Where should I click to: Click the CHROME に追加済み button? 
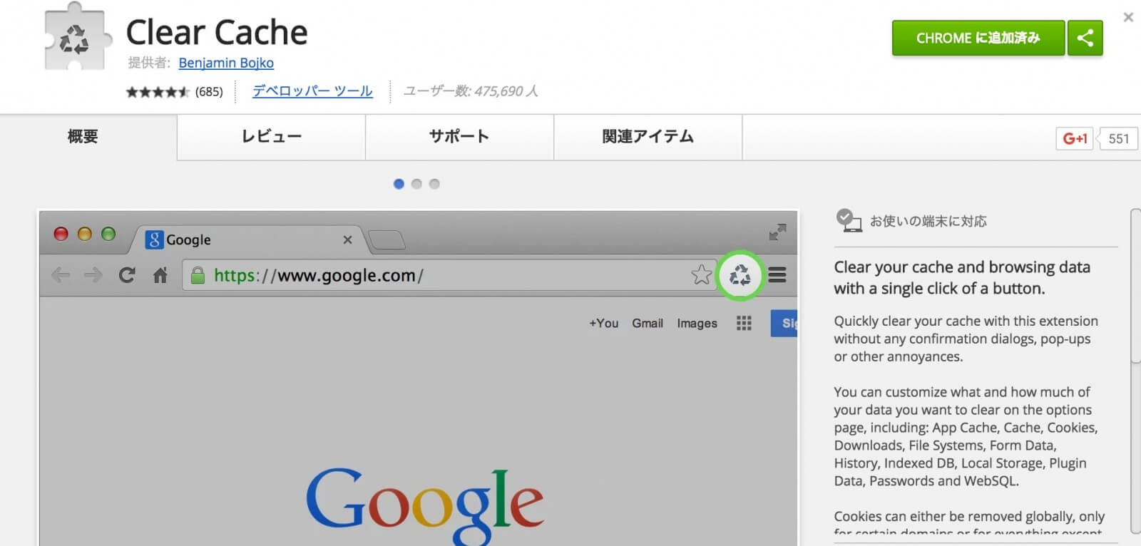978,38
